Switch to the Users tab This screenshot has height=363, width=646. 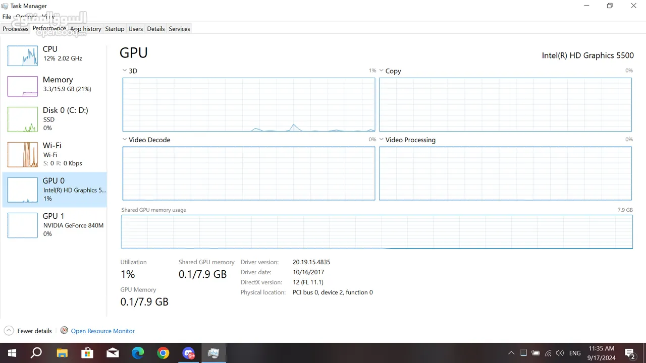(136, 29)
